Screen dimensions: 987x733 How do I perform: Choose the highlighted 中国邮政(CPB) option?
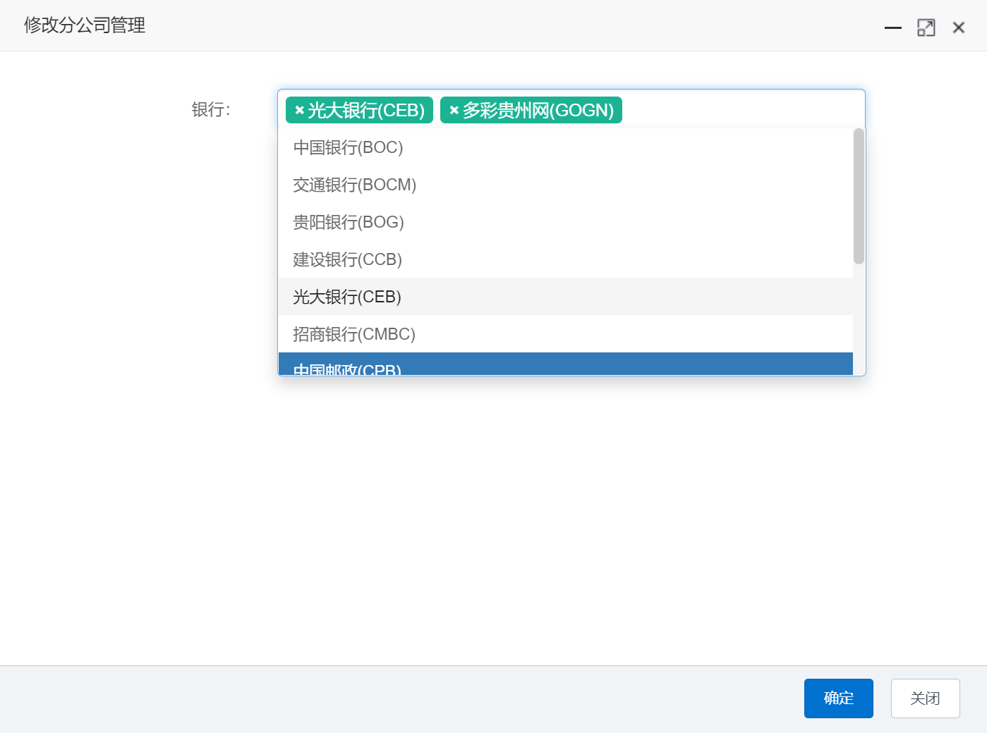tap(566, 364)
